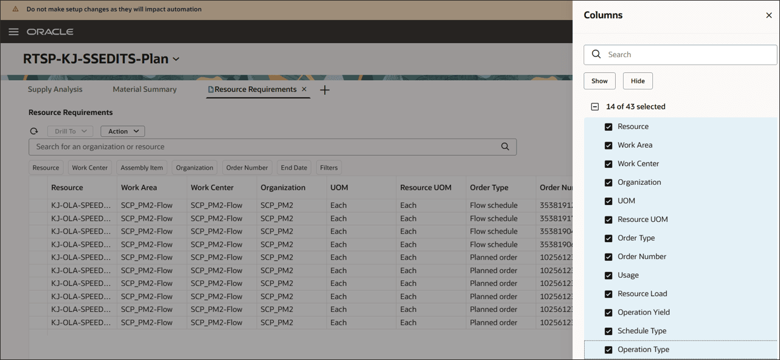This screenshot has width=780, height=360.
Task: Click the warning triangle in the setup banner
Action: pos(15,9)
